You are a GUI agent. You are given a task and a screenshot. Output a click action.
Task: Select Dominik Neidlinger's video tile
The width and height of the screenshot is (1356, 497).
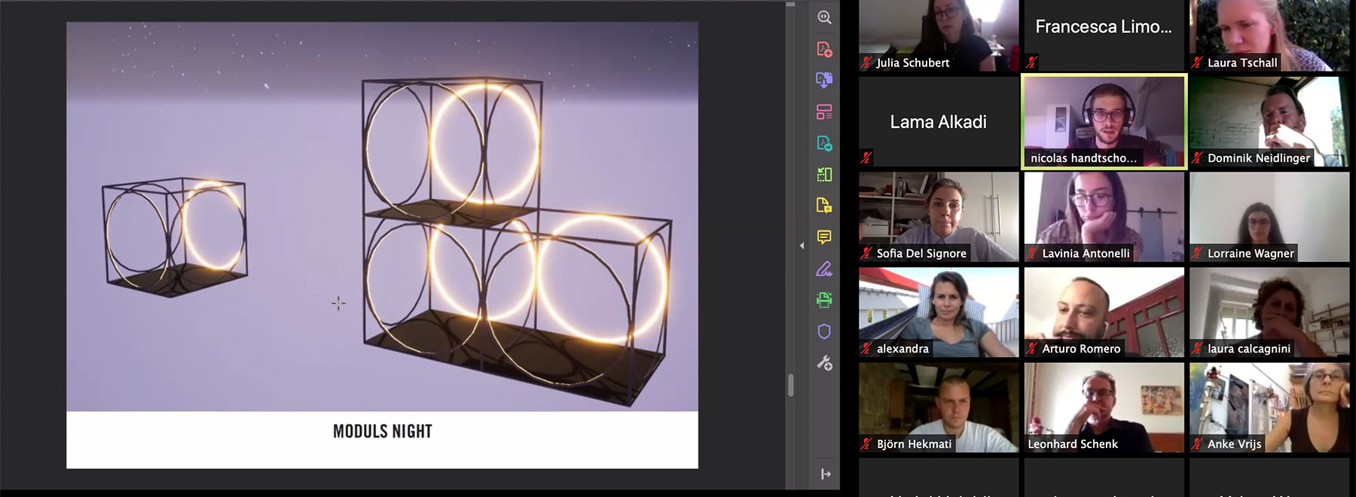[x=1269, y=121]
